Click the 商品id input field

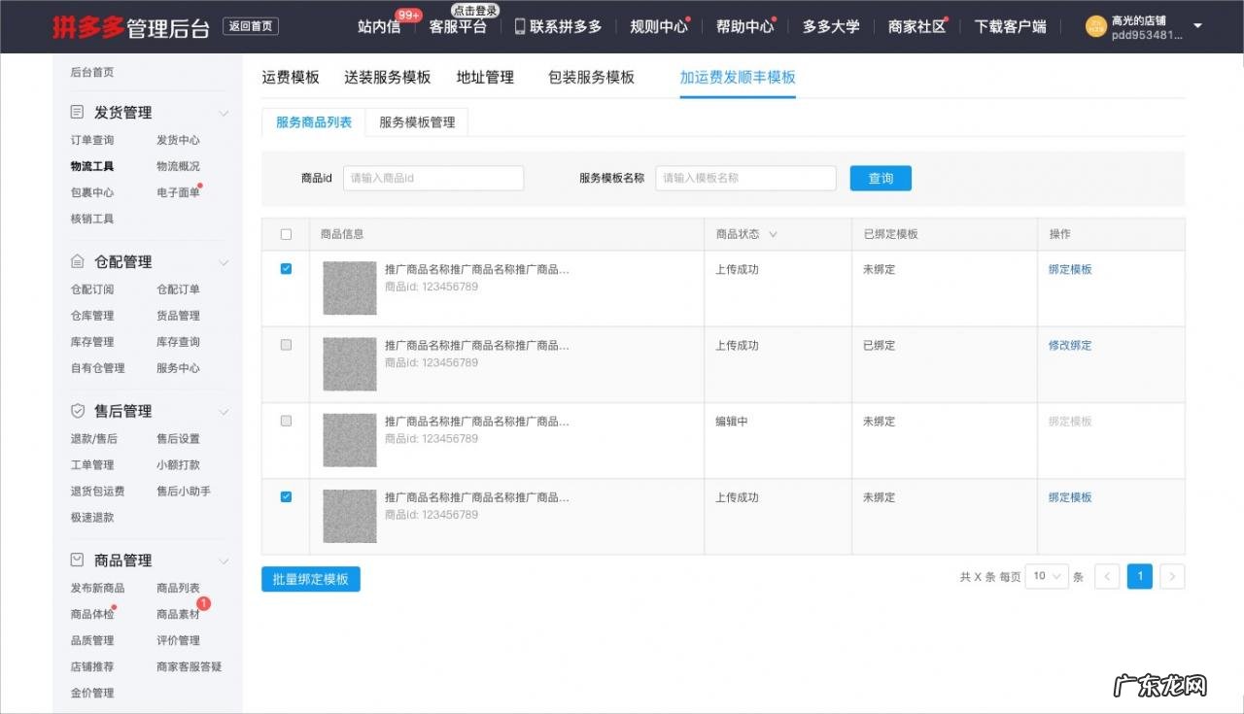[x=432, y=178]
